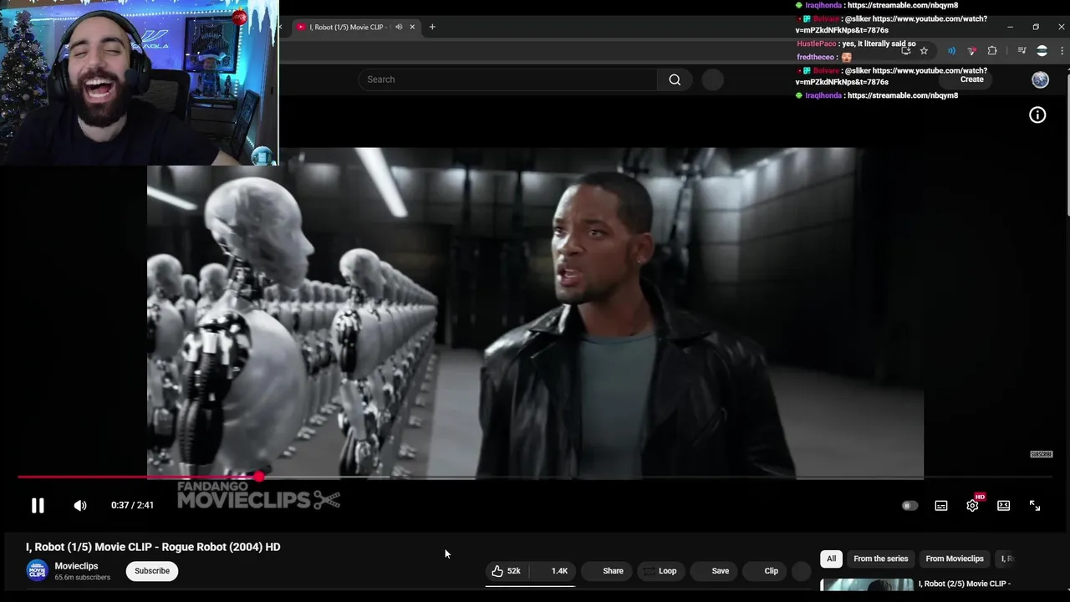Open the I, Robot (2/5) Movie CLIP title
This screenshot has width=1070, height=602.
965,584
